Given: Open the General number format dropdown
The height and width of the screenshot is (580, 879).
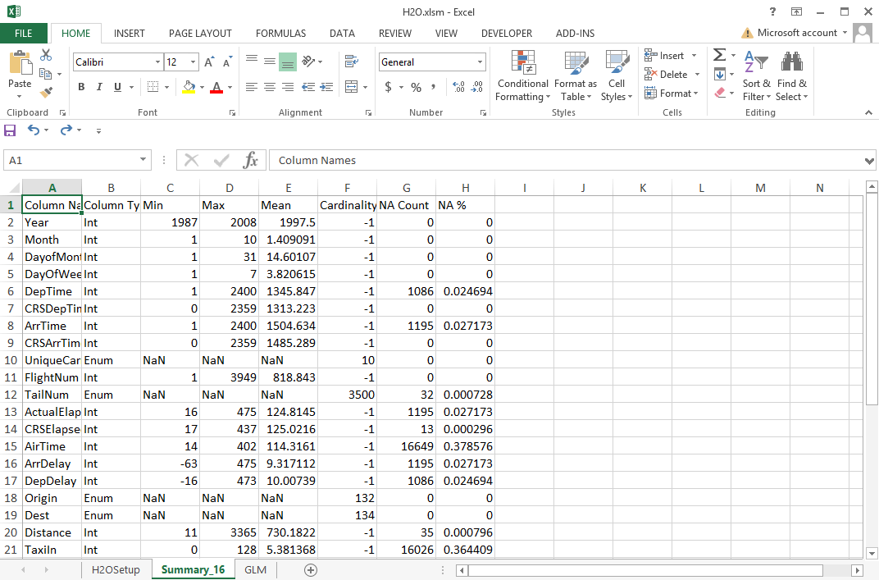Looking at the screenshot, I should (480, 62).
